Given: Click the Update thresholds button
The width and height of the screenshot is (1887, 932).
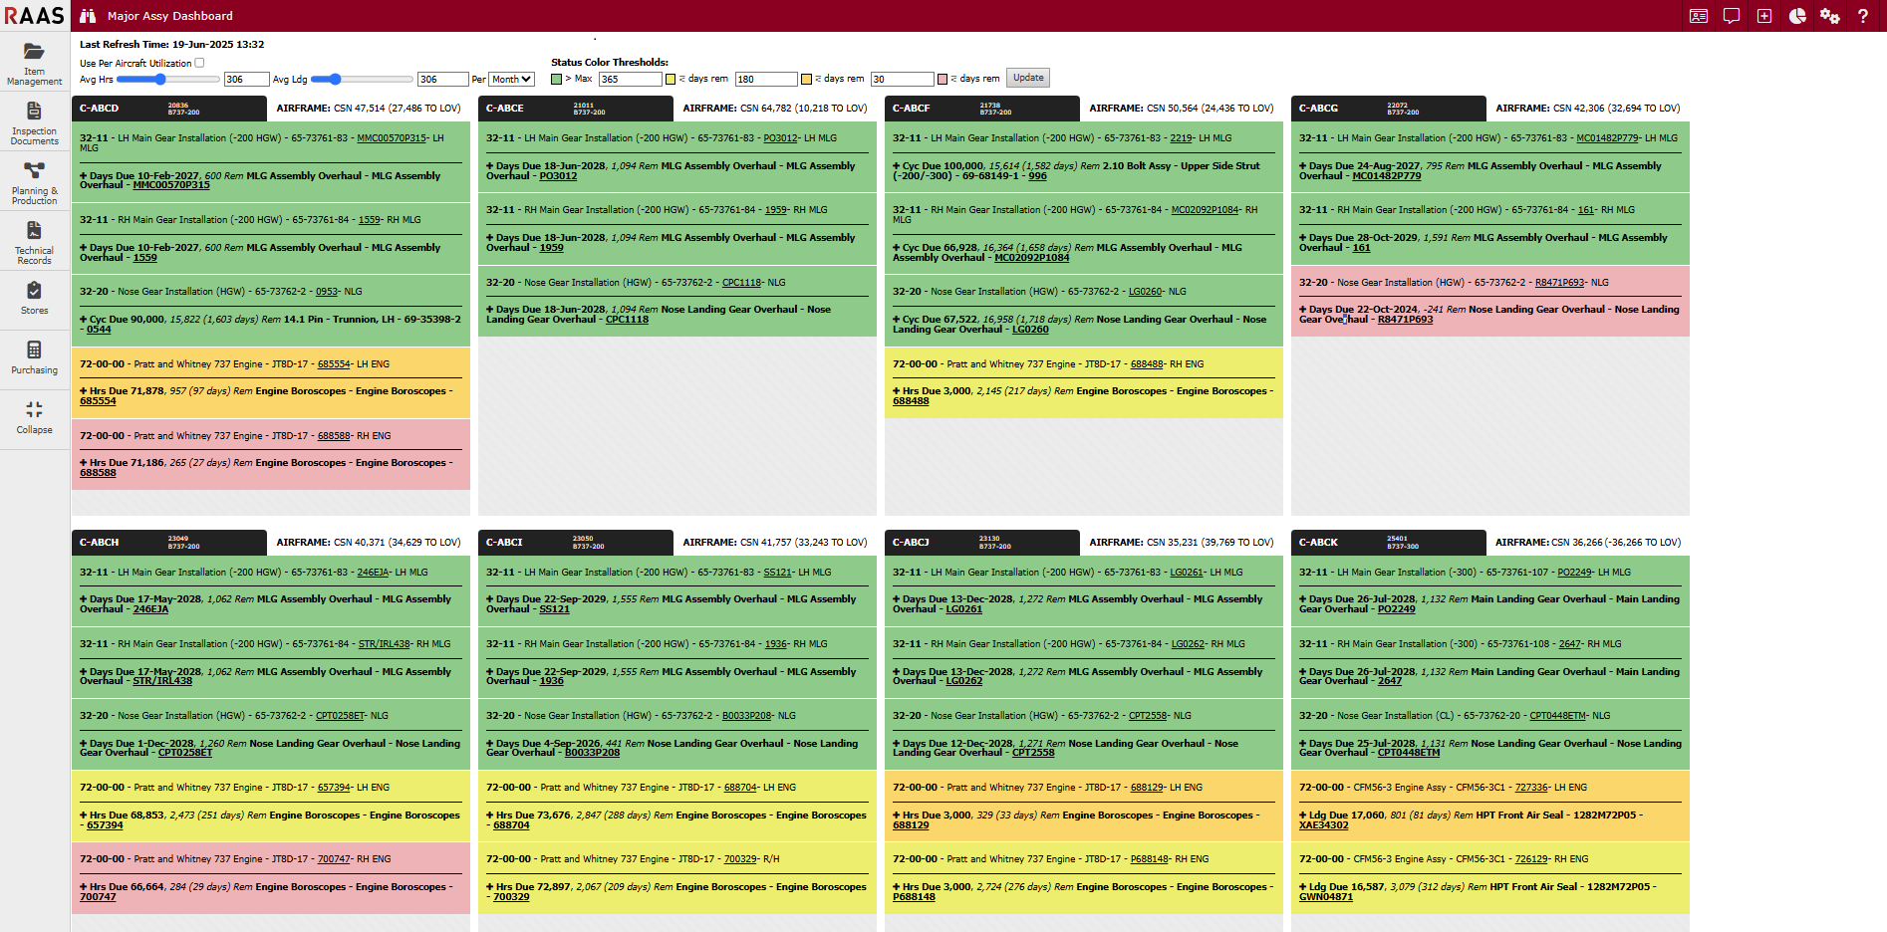Looking at the screenshot, I should coord(1028,78).
